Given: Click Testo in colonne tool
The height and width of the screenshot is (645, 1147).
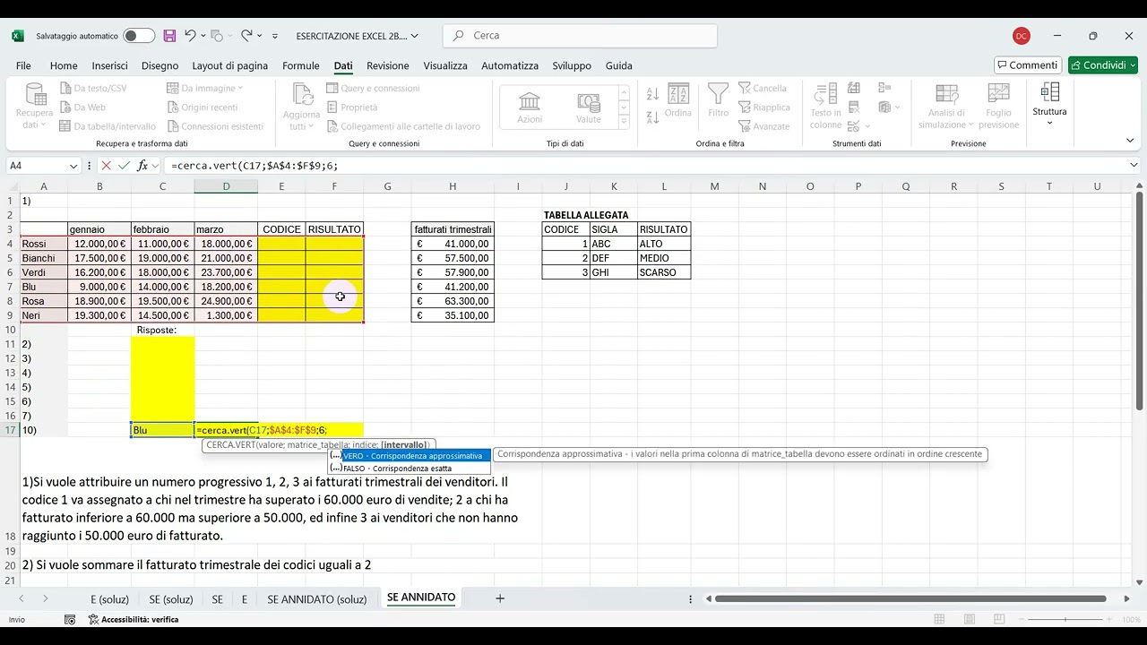Looking at the screenshot, I should (x=825, y=106).
